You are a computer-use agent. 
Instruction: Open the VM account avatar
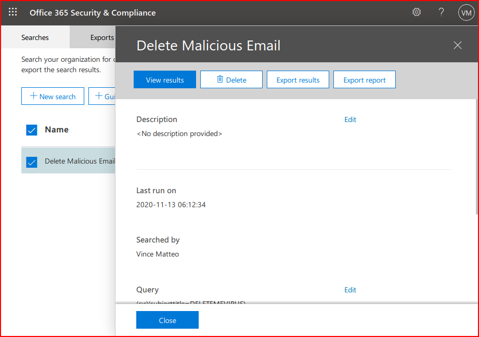coord(466,12)
